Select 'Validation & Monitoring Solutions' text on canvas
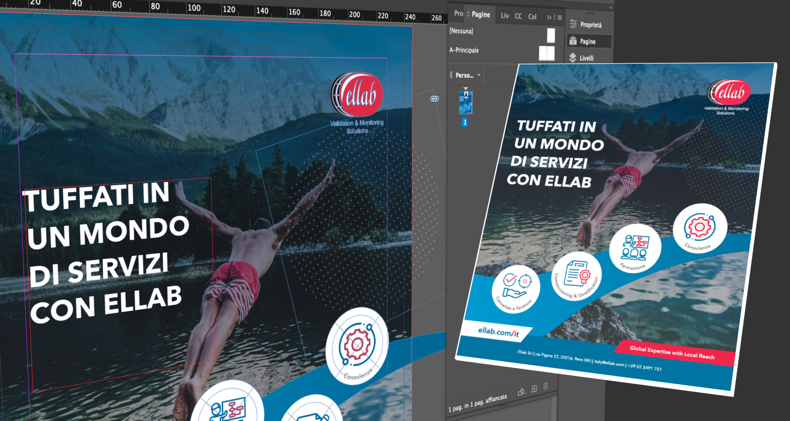Viewport: 790px width, 421px height. pos(357,127)
